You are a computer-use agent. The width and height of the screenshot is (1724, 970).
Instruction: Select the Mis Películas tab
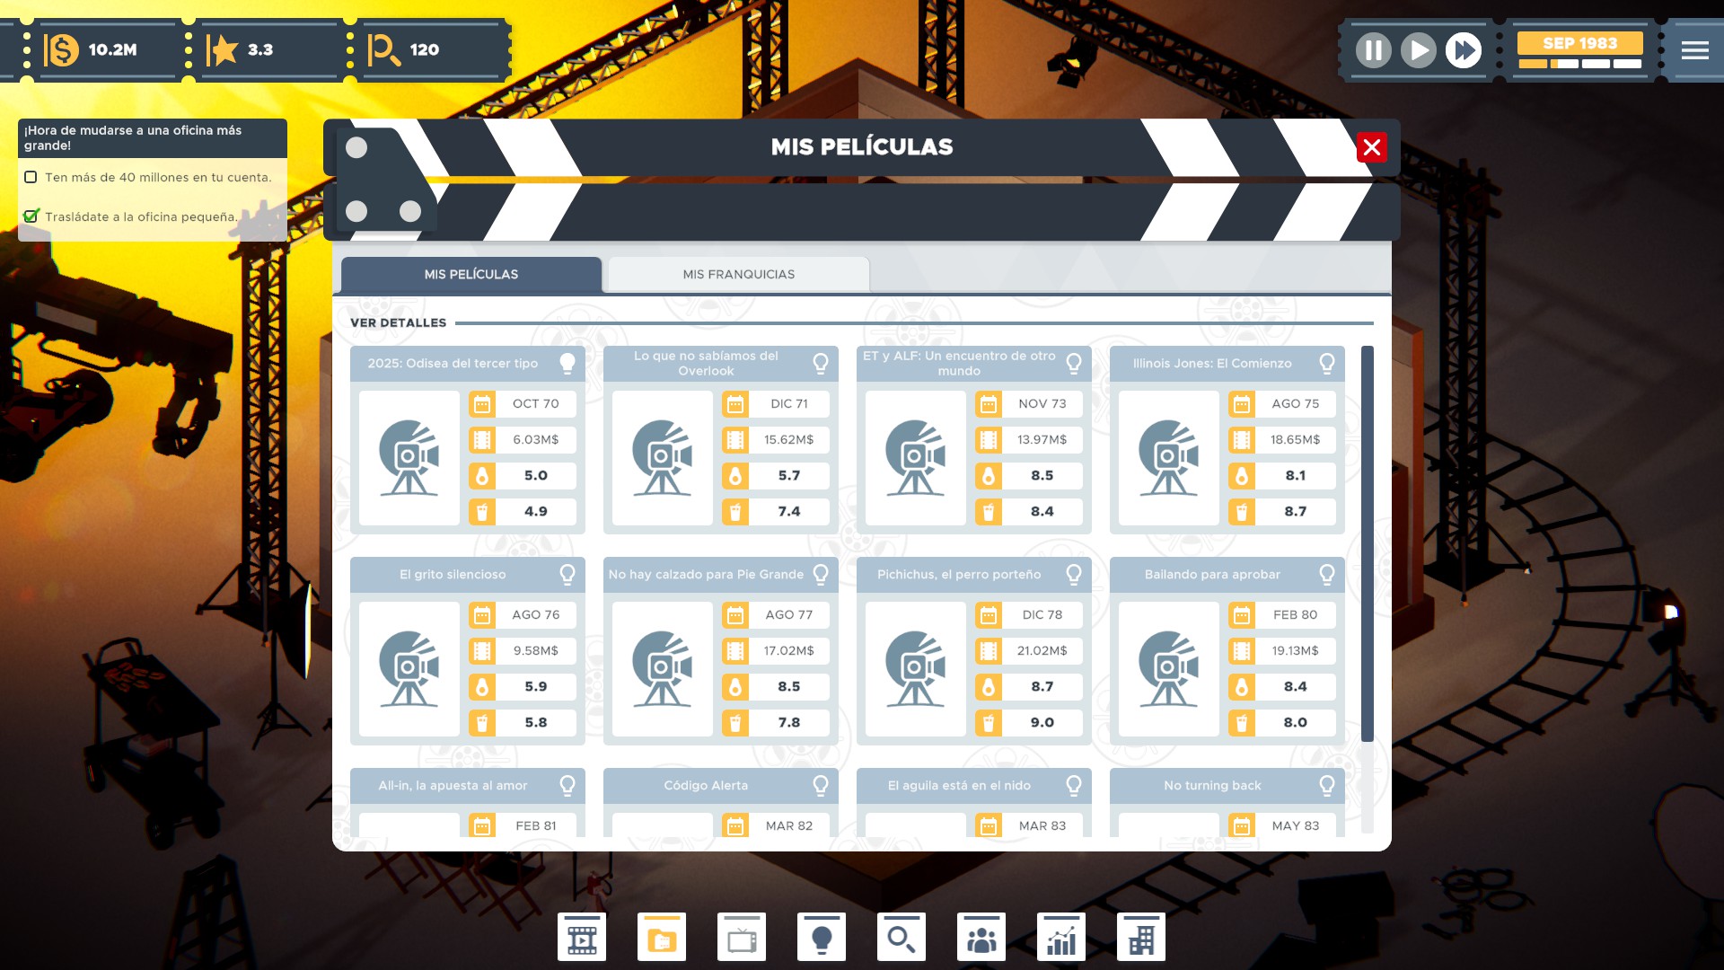(471, 274)
